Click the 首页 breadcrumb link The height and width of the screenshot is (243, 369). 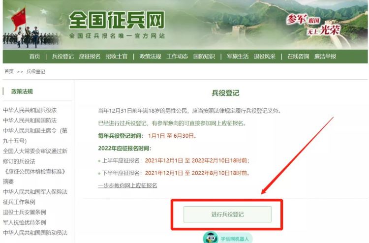coord(9,71)
